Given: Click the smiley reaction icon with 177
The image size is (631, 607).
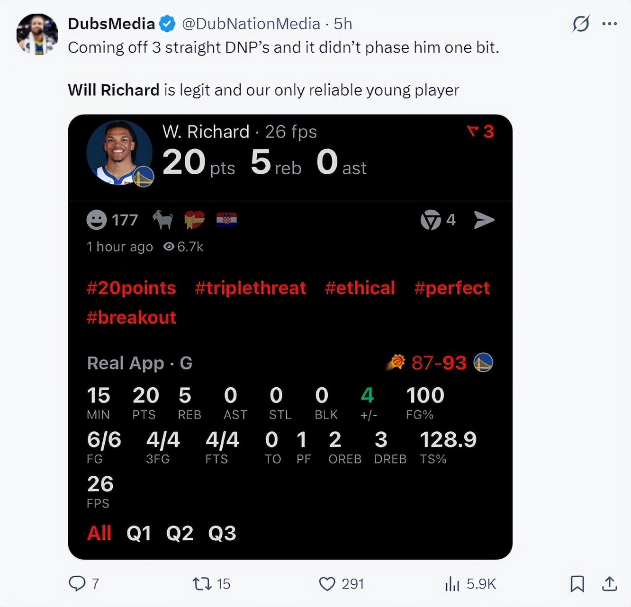Looking at the screenshot, I should [x=97, y=220].
